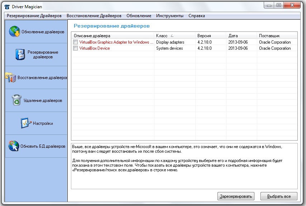Click the Восстановление драйверов folder icon
The height and width of the screenshot is (206, 306).
coord(11,77)
